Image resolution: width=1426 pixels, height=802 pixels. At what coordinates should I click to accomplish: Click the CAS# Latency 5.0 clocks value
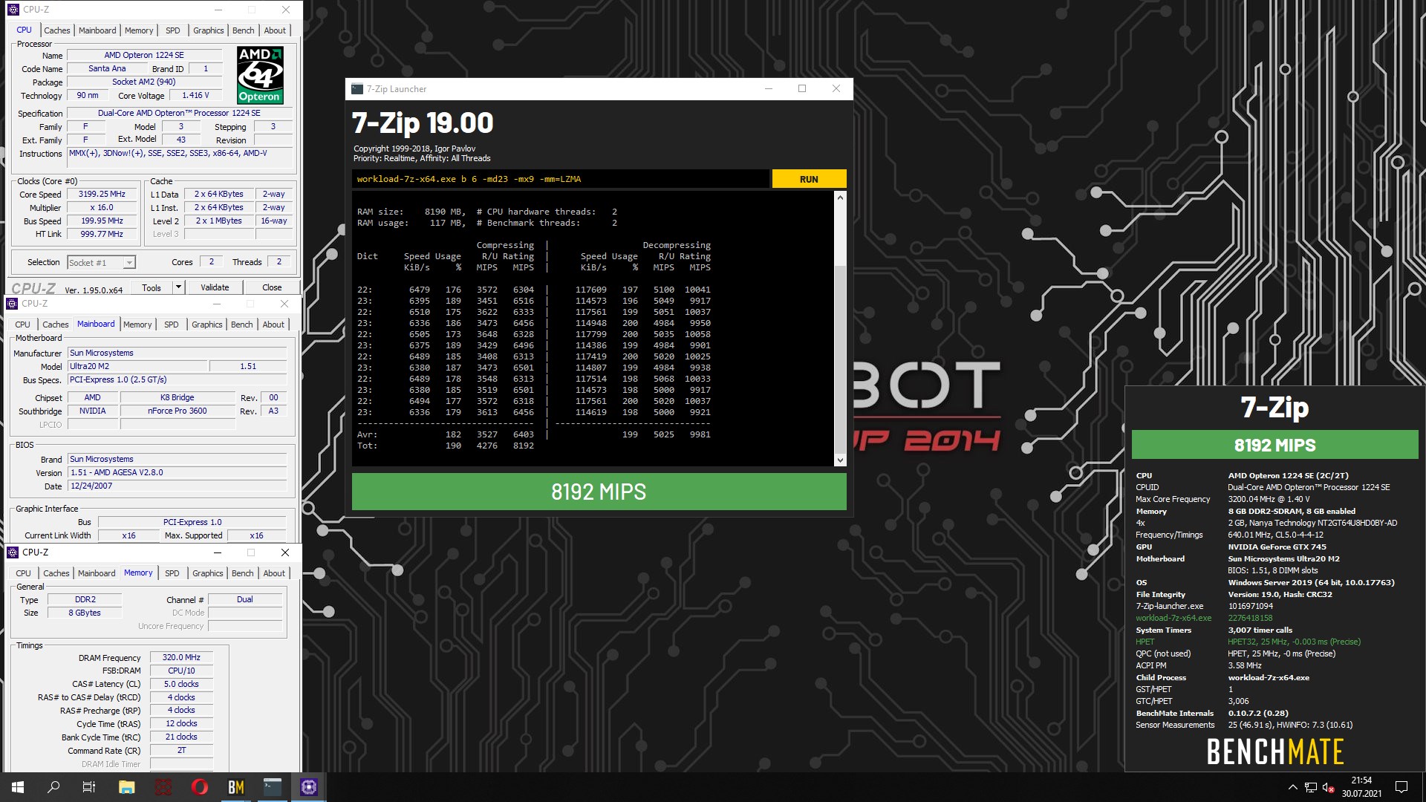click(181, 684)
